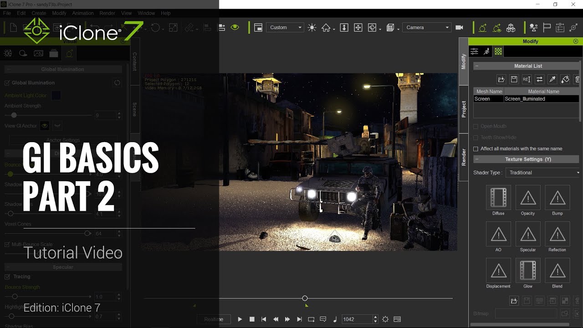
Task: Click the Save Material disk icon
Action: pyautogui.click(x=514, y=79)
